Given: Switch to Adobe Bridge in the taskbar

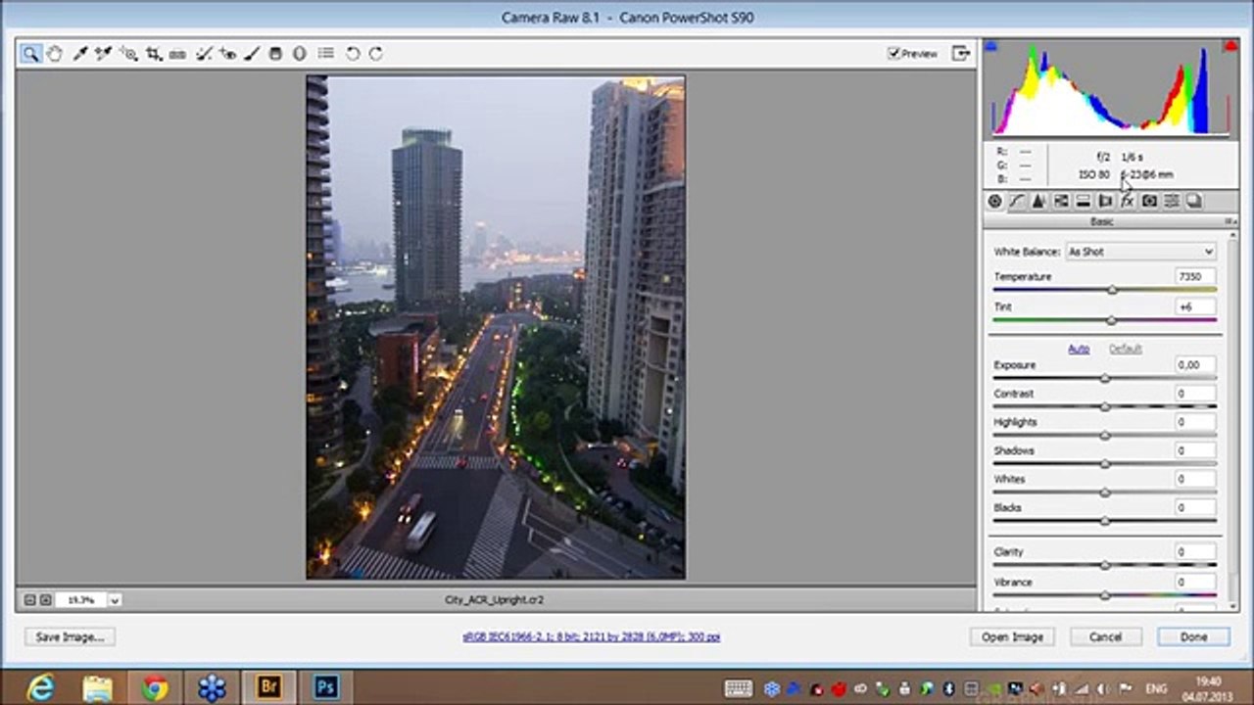Looking at the screenshot, I should pos(267,688).
